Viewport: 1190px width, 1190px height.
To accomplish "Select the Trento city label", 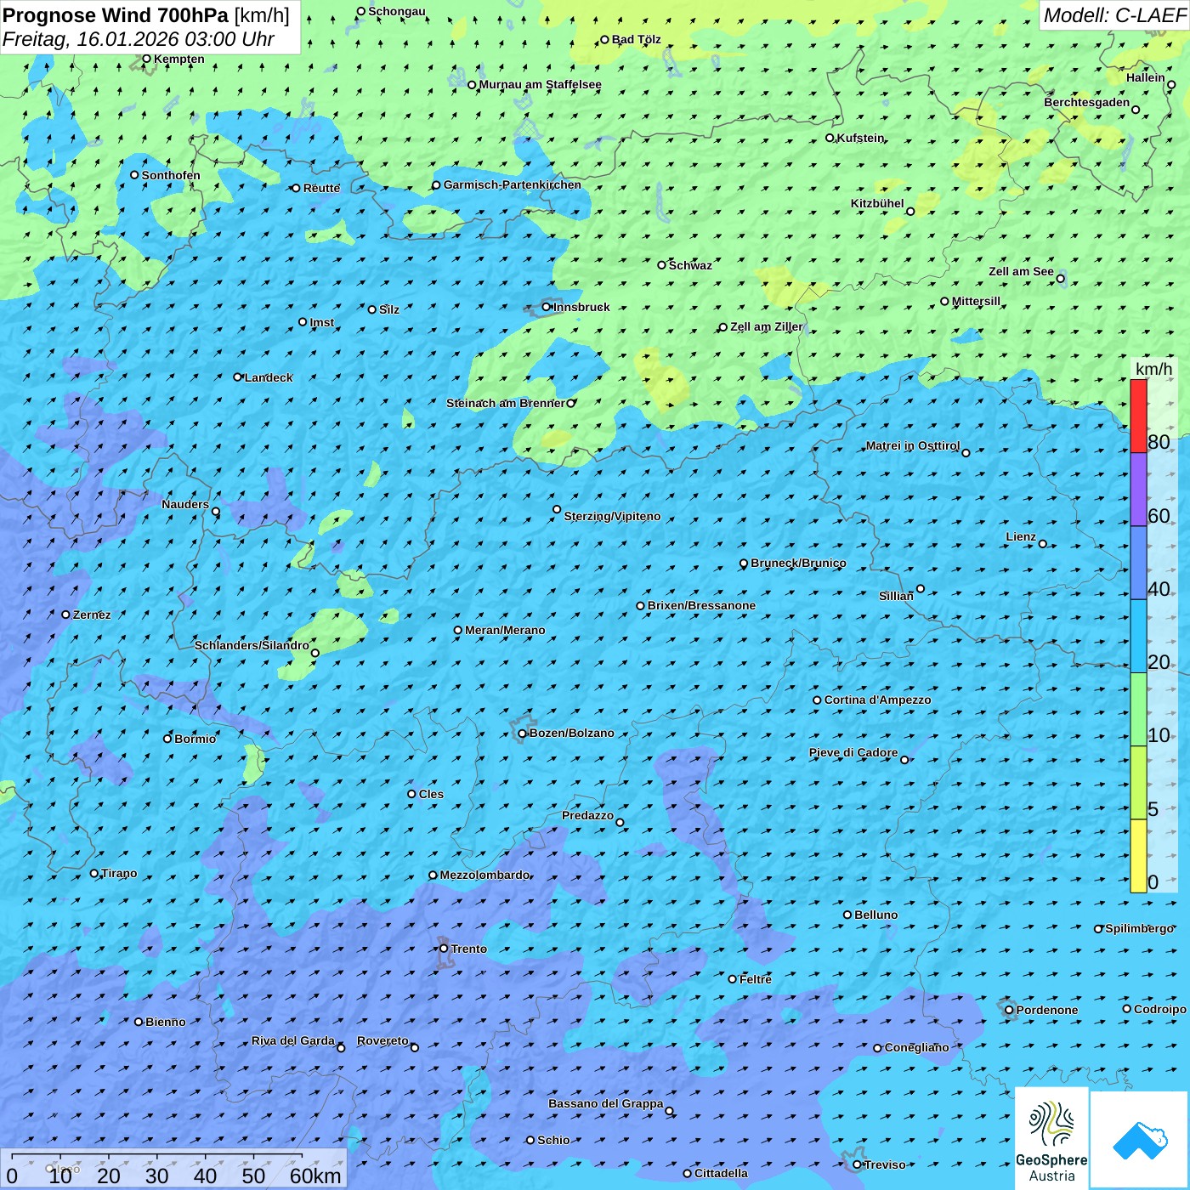I will 469,949.
